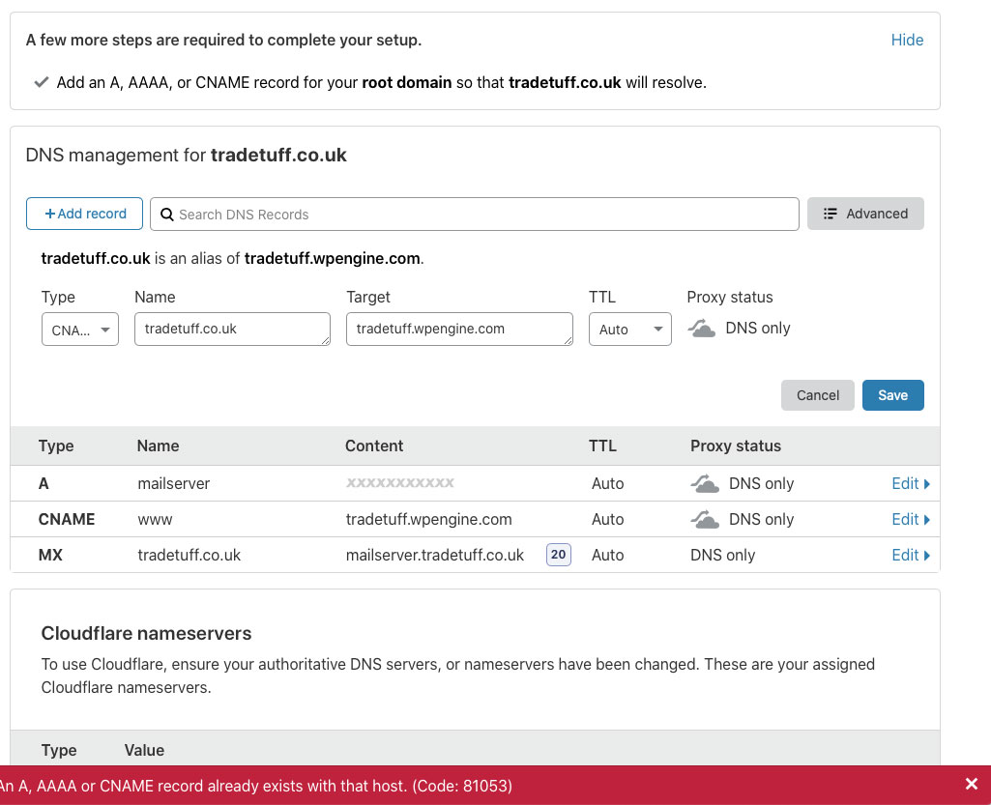Screen dimensions: 991x805
Task: Click the grey cloud icon in the www row
Action: (705, 519)
